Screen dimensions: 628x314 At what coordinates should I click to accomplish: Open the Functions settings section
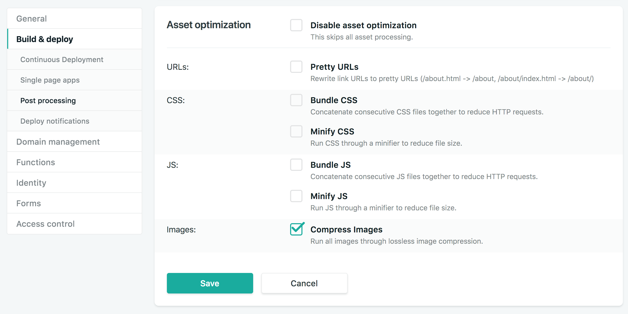(36, 162)
